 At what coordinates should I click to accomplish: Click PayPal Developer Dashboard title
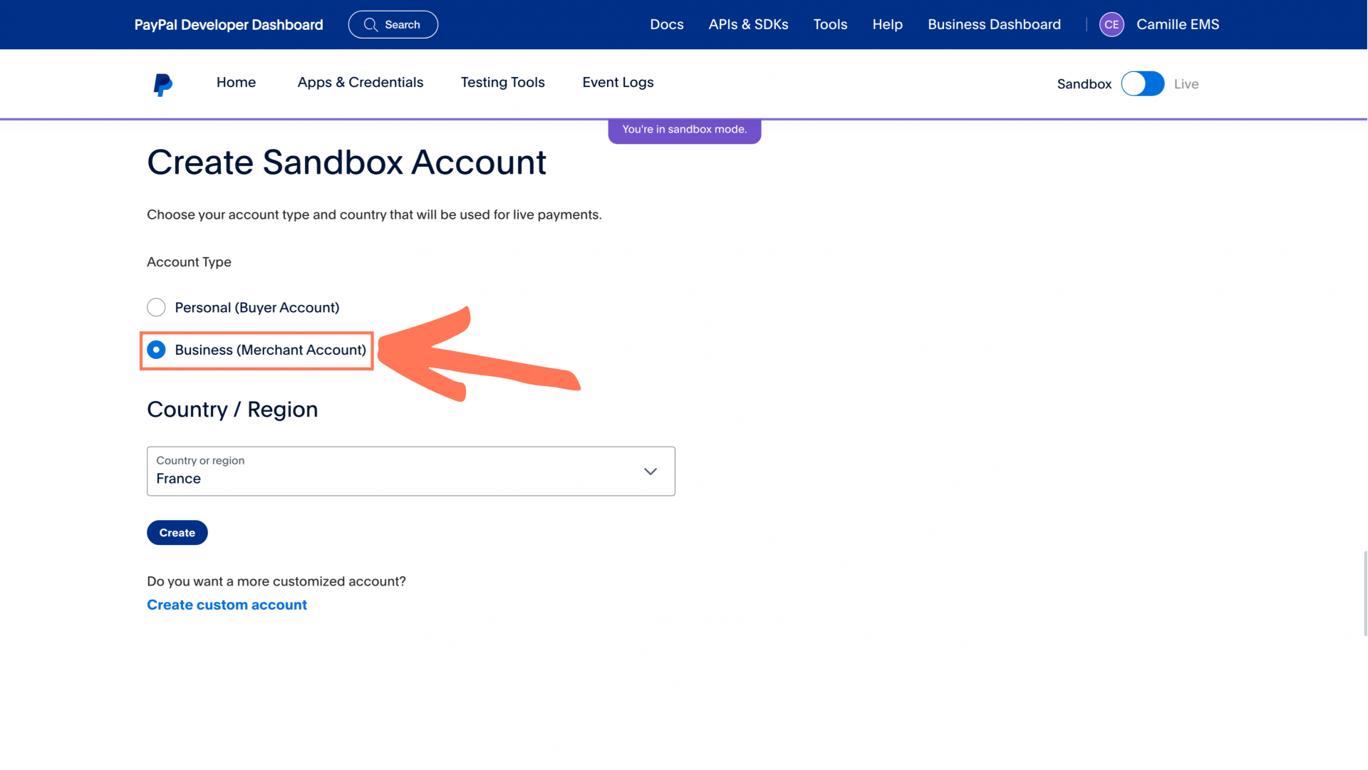pos(229,25)
